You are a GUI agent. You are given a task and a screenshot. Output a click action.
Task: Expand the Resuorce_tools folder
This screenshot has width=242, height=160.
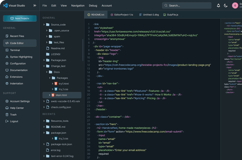click(x=44, y=121)
